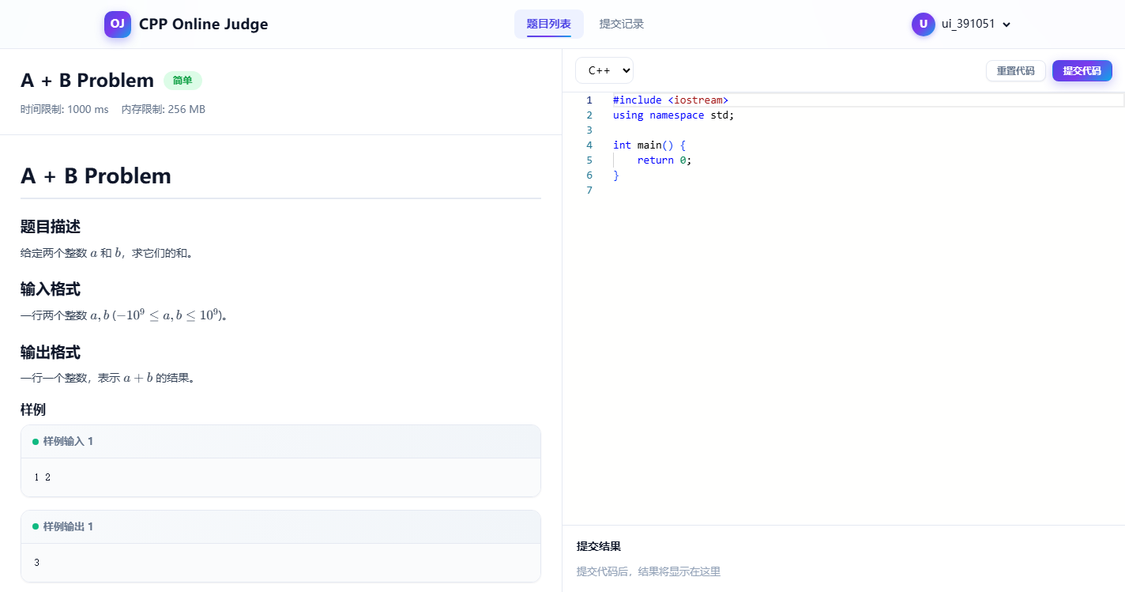Click the 简单 difficulty badge

(182, 81)
